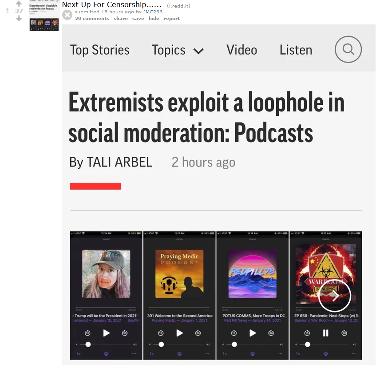Open the i.redd.it domain link
The image size is (384, 368).
click(178, 6)
